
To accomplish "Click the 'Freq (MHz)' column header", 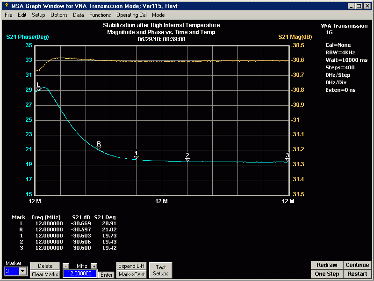I will 46,217.
